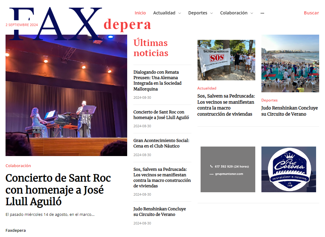The width and height of the screenshot is (325, 237).
Task: Open Dialogando con Renata Preusen article
Action: click(x=157, y=80)
